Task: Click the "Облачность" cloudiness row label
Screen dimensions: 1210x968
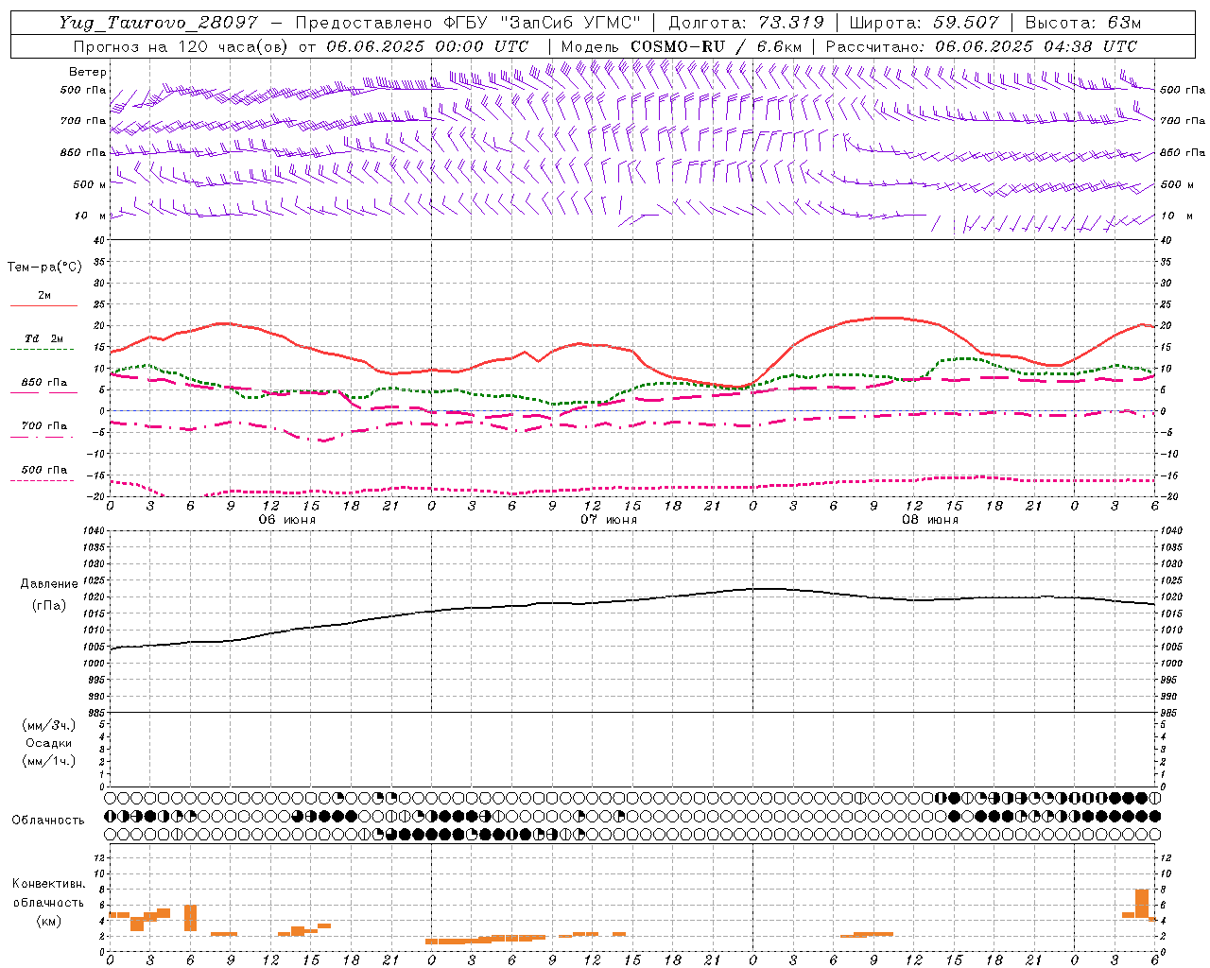Action: pyautogui.click(x=48, y=821)
